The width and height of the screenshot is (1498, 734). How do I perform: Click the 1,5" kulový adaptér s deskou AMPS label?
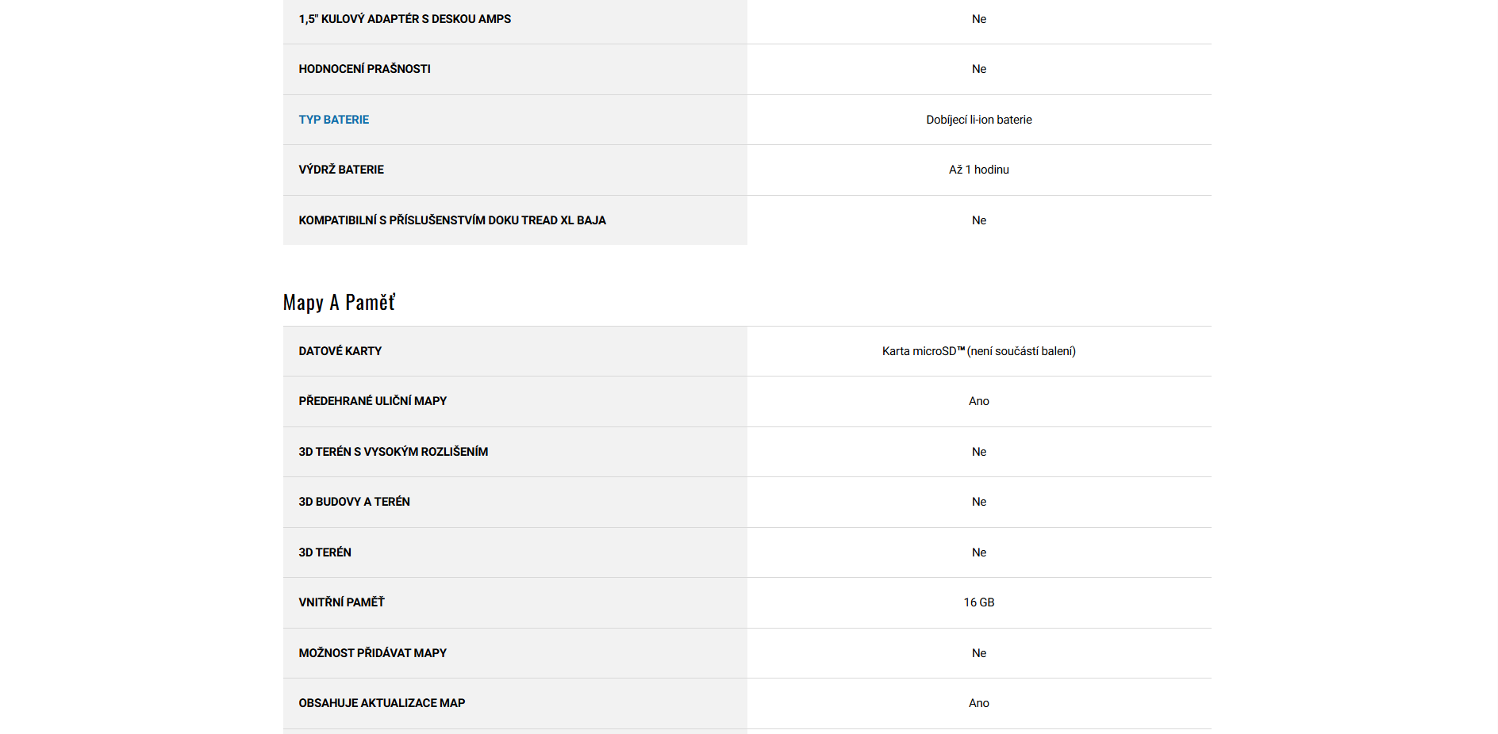coord(405,19)
